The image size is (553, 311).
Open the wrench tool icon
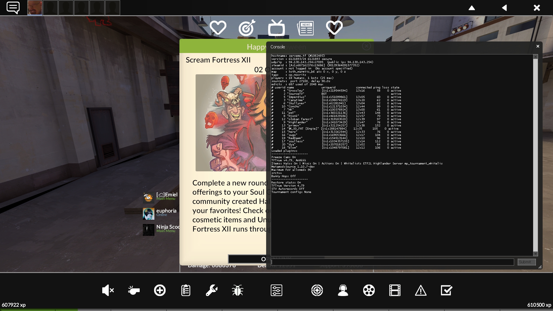(212, 290)
